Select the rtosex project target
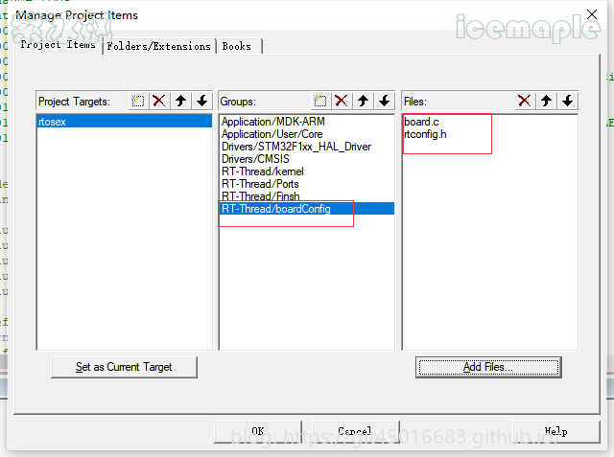The width and height of the screenshot is (614, 457). 125,122
